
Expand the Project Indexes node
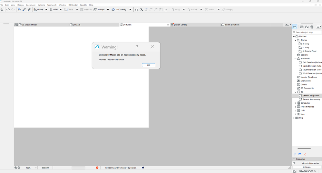pyautogui.click(x=296, y=107)
